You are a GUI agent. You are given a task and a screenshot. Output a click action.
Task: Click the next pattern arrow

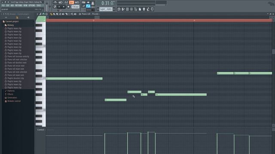point(114,9)
